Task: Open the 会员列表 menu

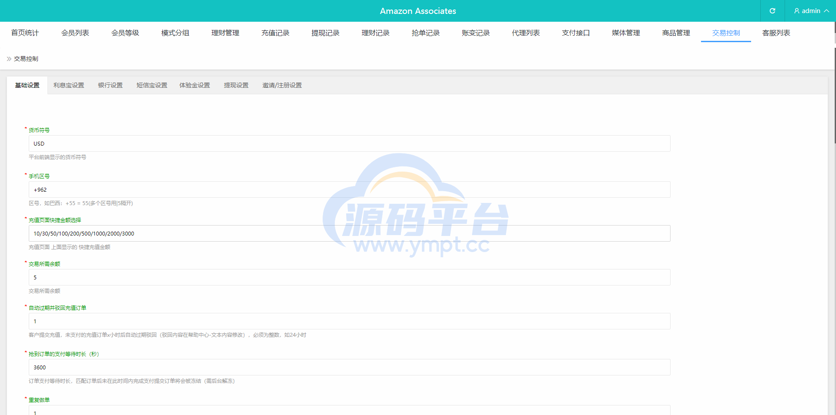Action: point(75,33)
